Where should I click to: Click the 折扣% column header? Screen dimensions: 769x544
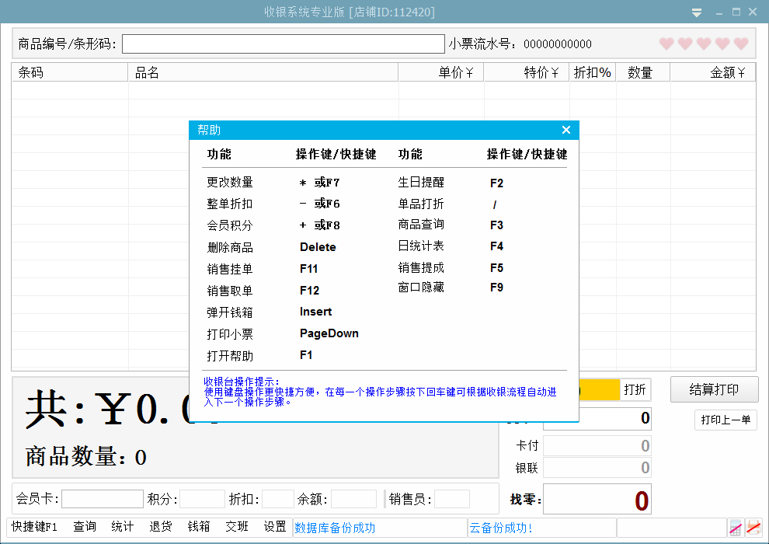point(593,72)
